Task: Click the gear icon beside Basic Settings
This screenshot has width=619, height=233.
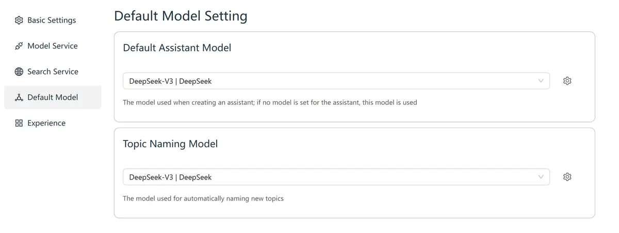Action: click(x=19, y=20)
